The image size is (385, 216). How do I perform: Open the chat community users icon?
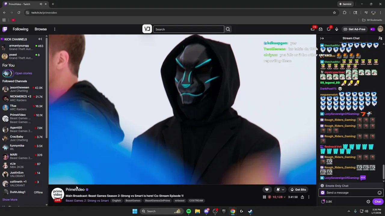(380, 38)
